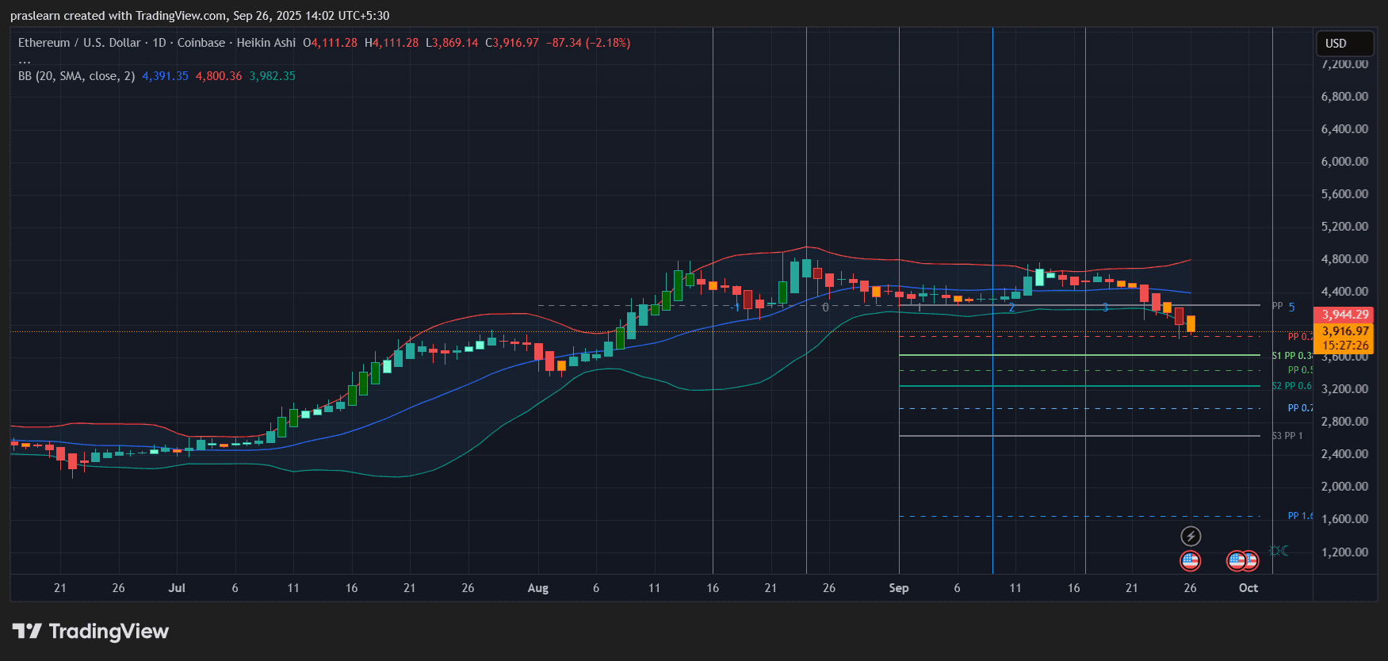Click the US flag event icon above 26
The image size is (1388, 661).
click(x=1190, y=561)
